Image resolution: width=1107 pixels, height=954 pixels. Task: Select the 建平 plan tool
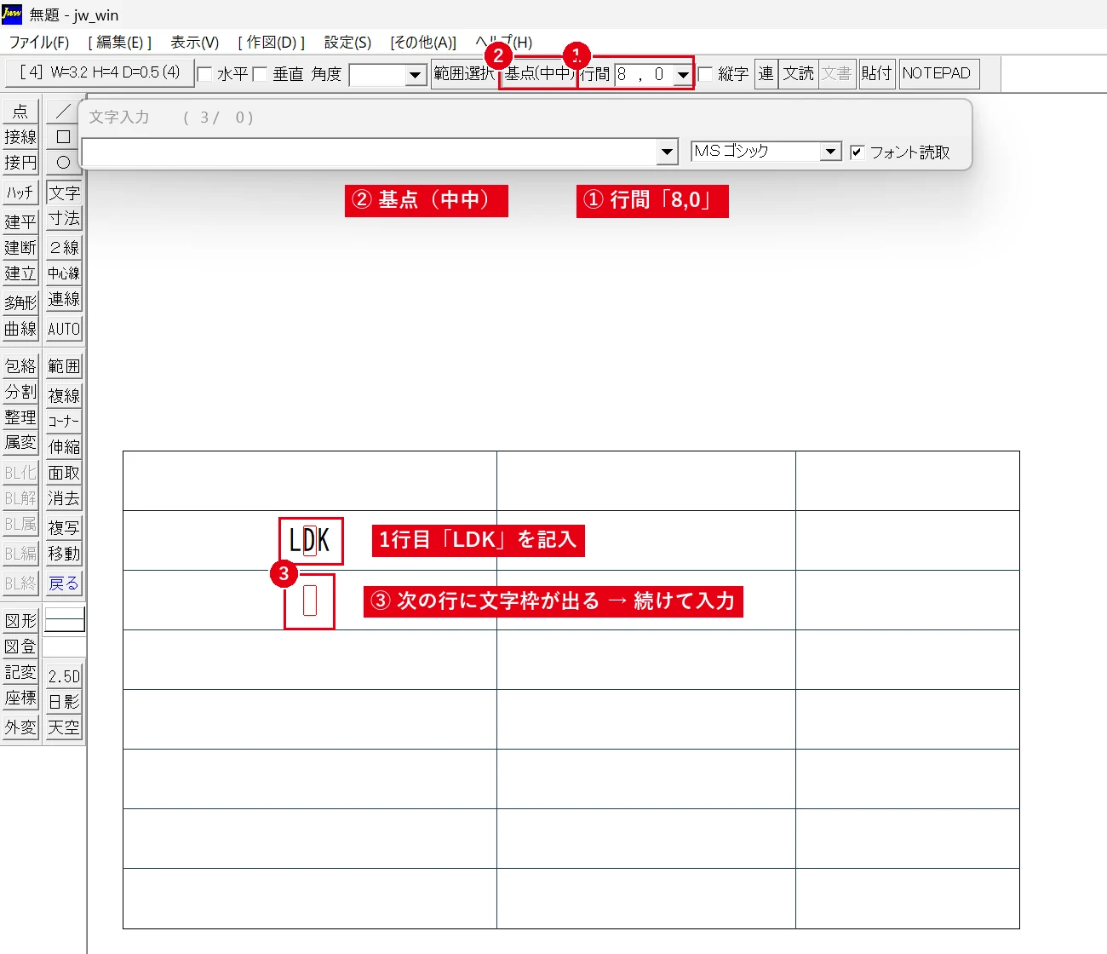pos(20,221)
